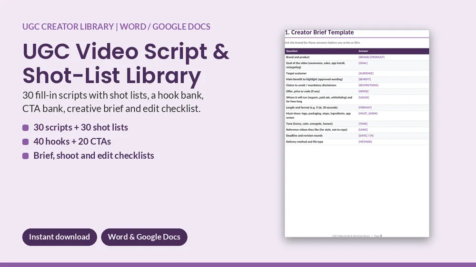Select the 'Target customer' row label
Screen dimensions: 476x267
click(296, 73)
